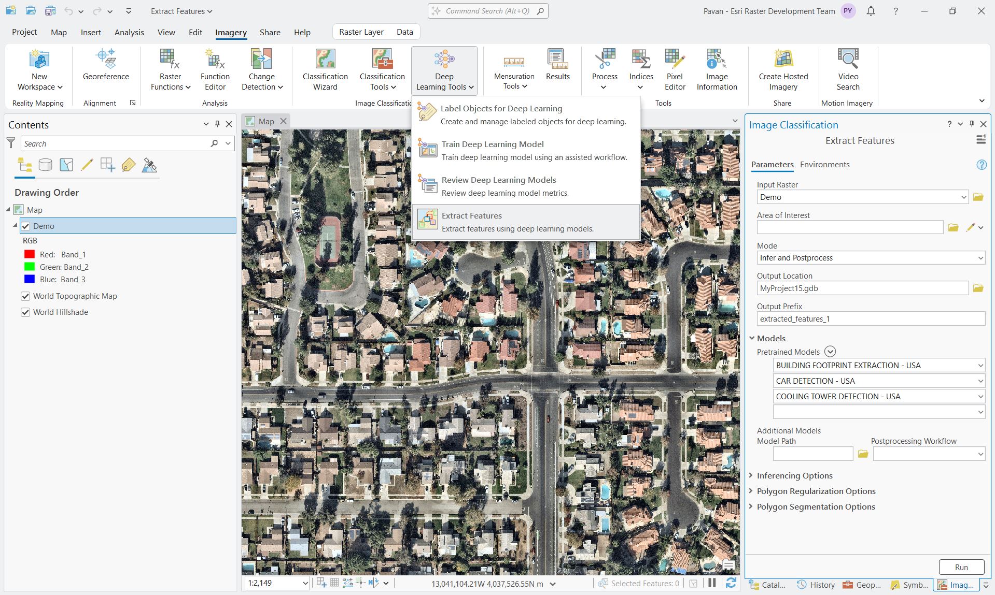Viewport: 995px width, 595px height.
Task: Uncheck the Demo layer
Action: coord(25,226)
